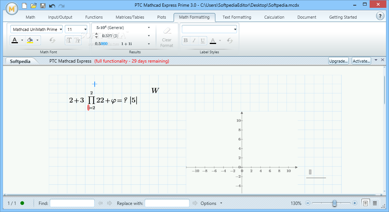Expand the highlight color dropdown arrow
Screen dimensions: 389x212
[x=38, y=40]
